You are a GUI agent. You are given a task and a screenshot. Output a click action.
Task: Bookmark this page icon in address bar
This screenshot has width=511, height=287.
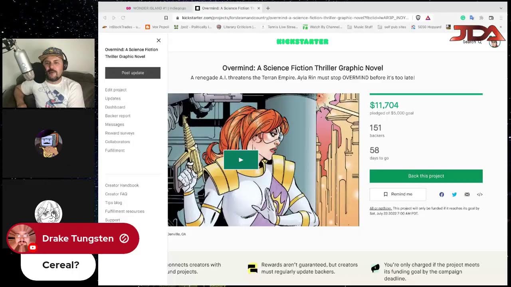[166, 18]
